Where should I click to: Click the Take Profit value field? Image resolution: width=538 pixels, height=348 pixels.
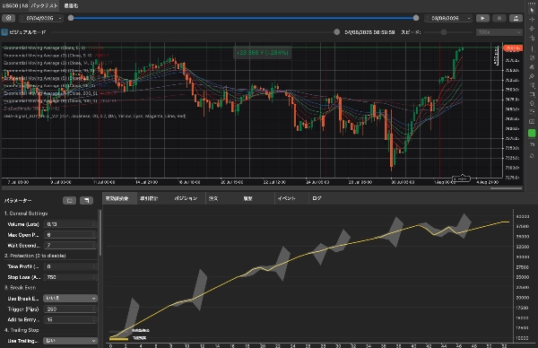(x=70, y=266)
